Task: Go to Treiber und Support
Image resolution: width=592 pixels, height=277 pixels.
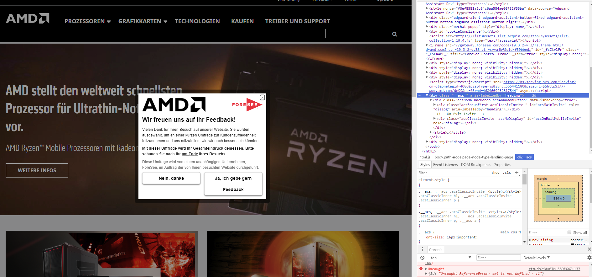Action: pos(298,21)
